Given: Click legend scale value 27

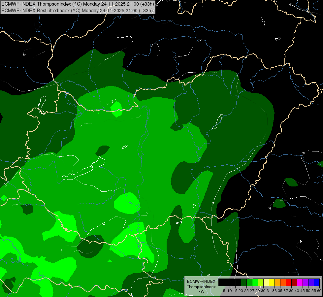Looking at the screenshot, I should pyautogui.click(x=252, y=291).
